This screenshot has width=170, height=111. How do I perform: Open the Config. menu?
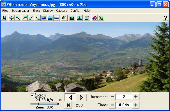(75, 11)
